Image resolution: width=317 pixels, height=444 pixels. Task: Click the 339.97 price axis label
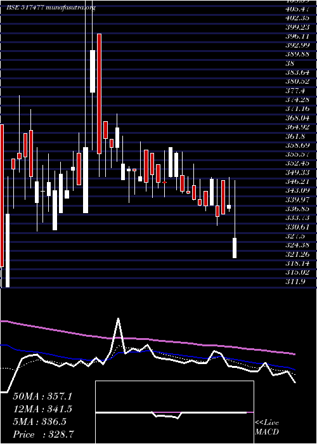click(x=297, y=200)
